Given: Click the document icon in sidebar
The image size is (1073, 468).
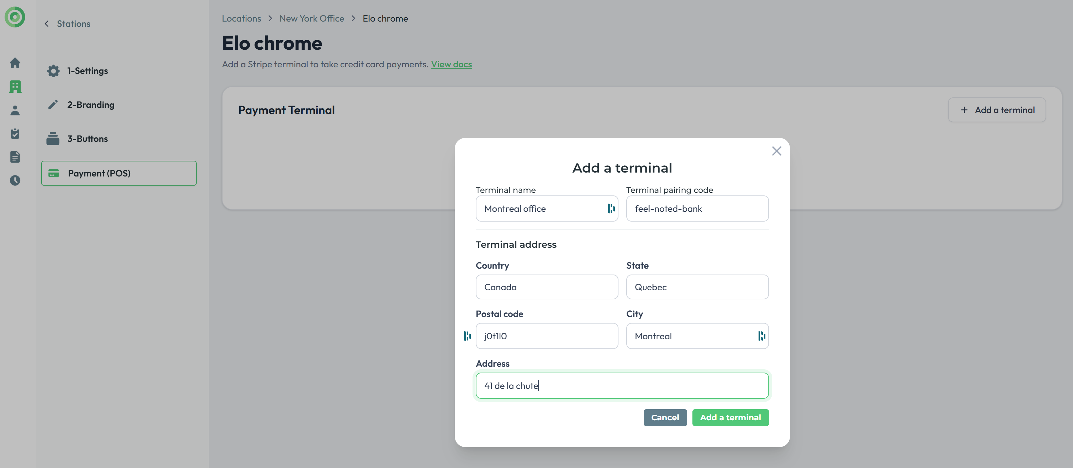Looking at the screenshot, I should tap(15, 157).
